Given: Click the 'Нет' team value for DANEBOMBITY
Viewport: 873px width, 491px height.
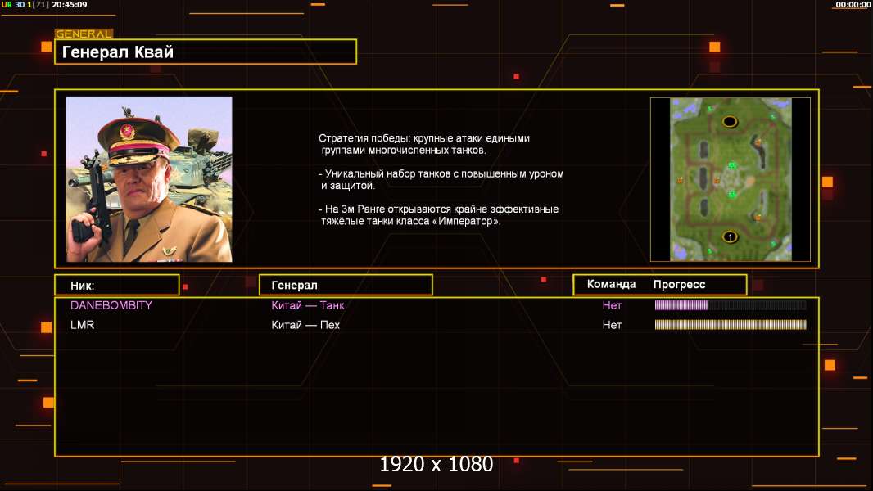Looking at the screenshot, I should [x=612, y=305].
